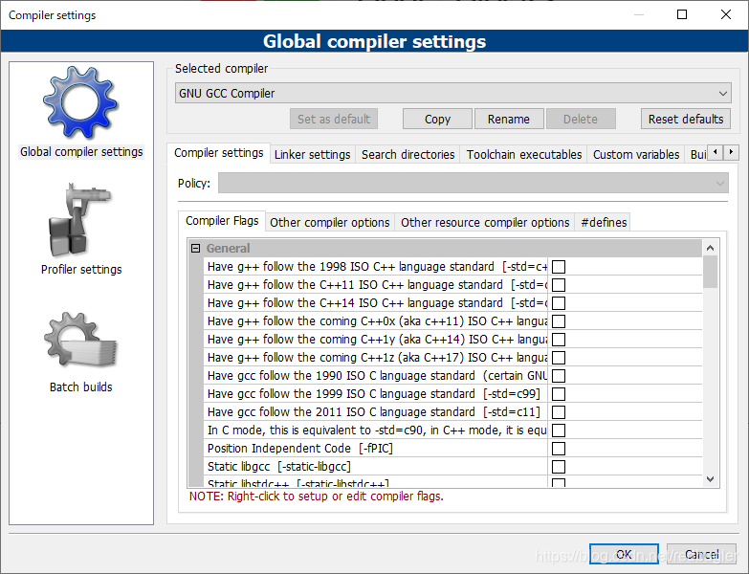Check 1990 ISO C standard flag

(559, 375)
